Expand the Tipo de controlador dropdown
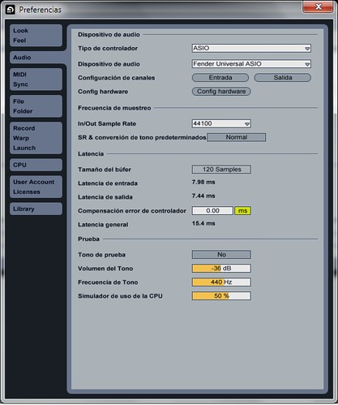Screen dimensions: 338x405 251,48
